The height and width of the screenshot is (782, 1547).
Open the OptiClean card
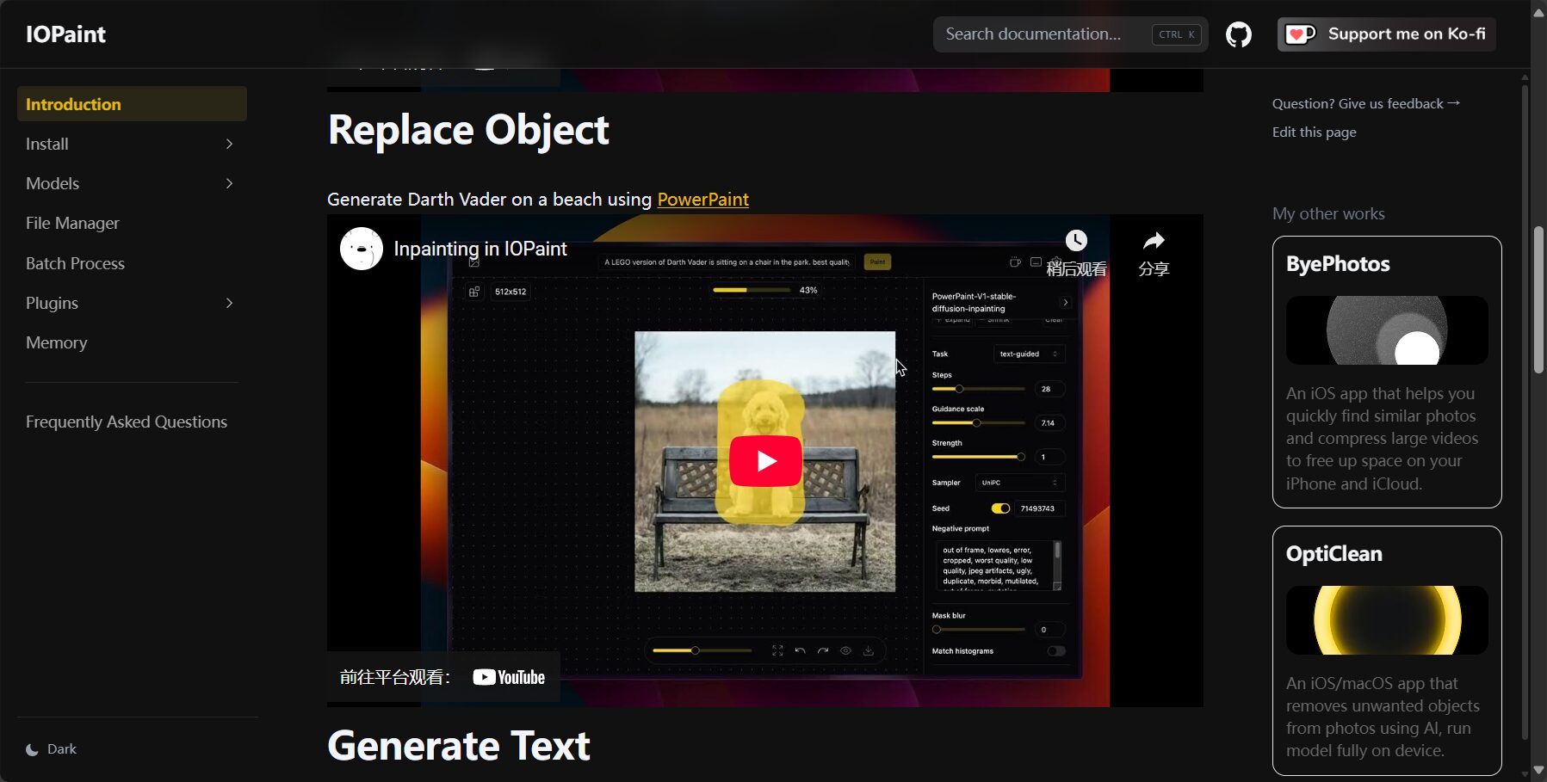(1387, 650)
